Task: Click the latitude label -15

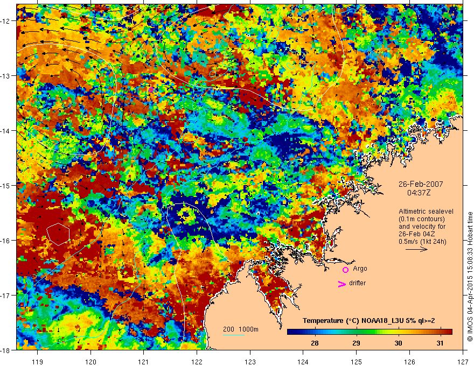Action: (x=6, y=185)
